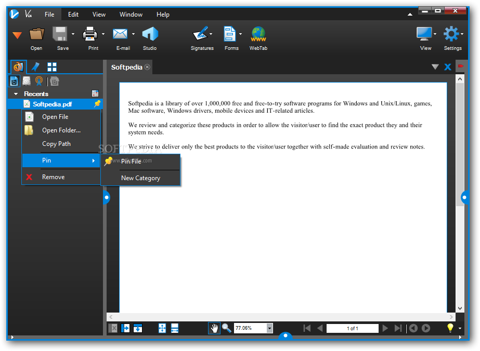Click the grey X unsplit view icon
Viewport: 480px width, 351px height.
113,328
